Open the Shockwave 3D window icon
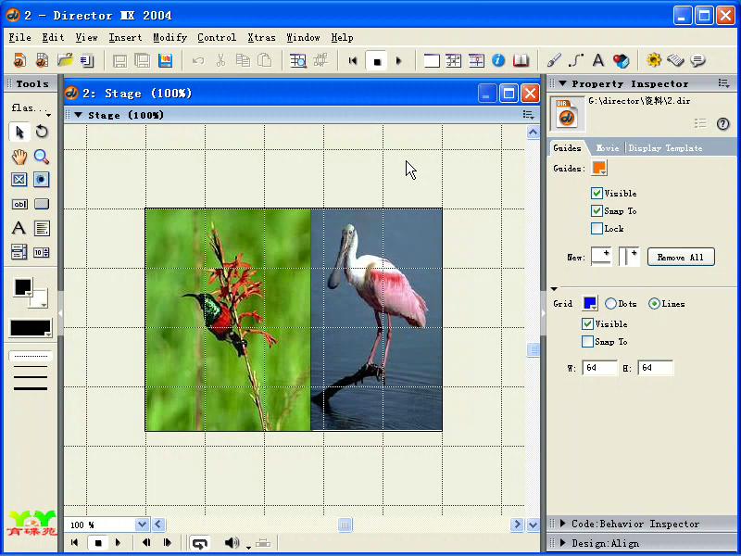The width and height of the screenshot is (741, 556). coord(621,60)
